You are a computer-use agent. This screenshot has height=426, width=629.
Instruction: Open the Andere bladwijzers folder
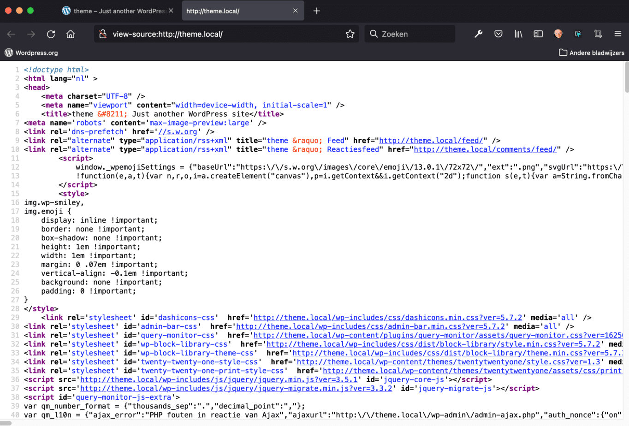pos(592,53)
